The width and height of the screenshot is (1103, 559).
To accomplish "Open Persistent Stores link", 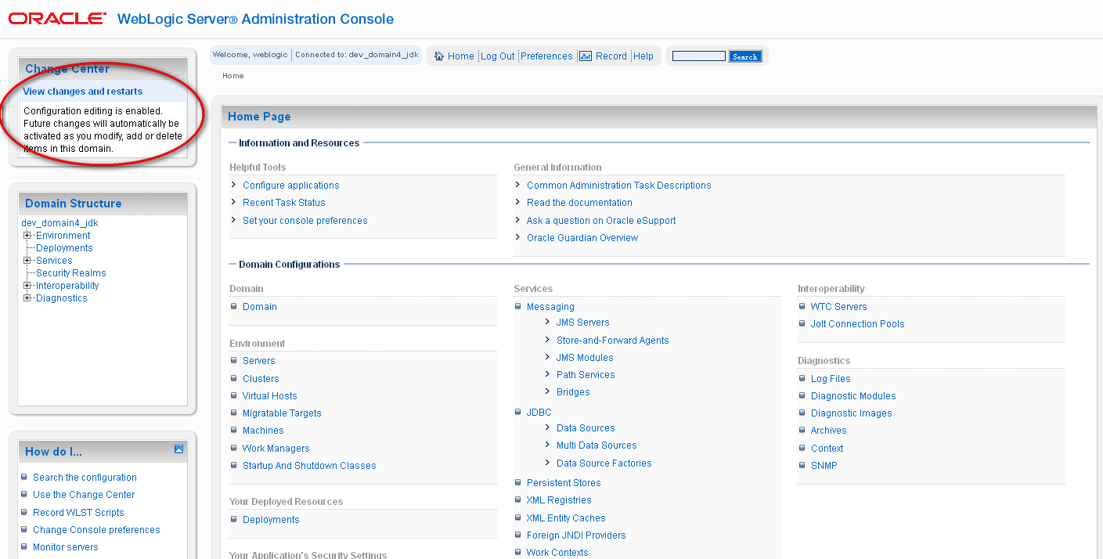I will point(564,483).
